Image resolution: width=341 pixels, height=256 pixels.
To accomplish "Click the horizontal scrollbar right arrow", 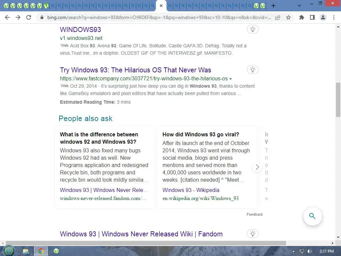I will (x=333, y=243).
